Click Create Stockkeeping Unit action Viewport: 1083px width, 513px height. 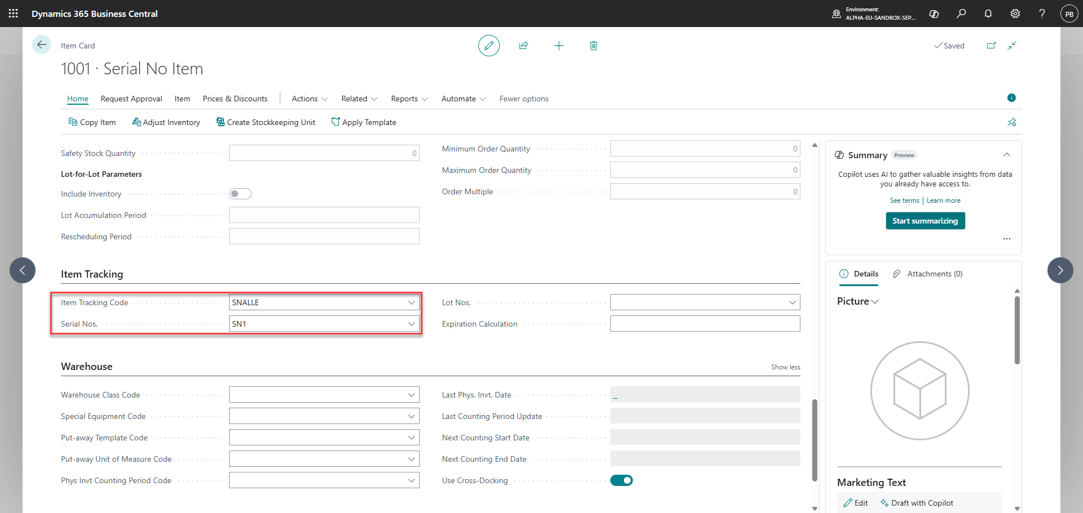tap(266, 122)
